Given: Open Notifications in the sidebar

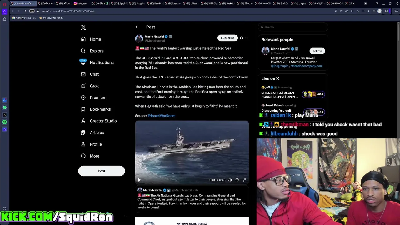Looking at the screenshot, I should (x=97, y=62).
